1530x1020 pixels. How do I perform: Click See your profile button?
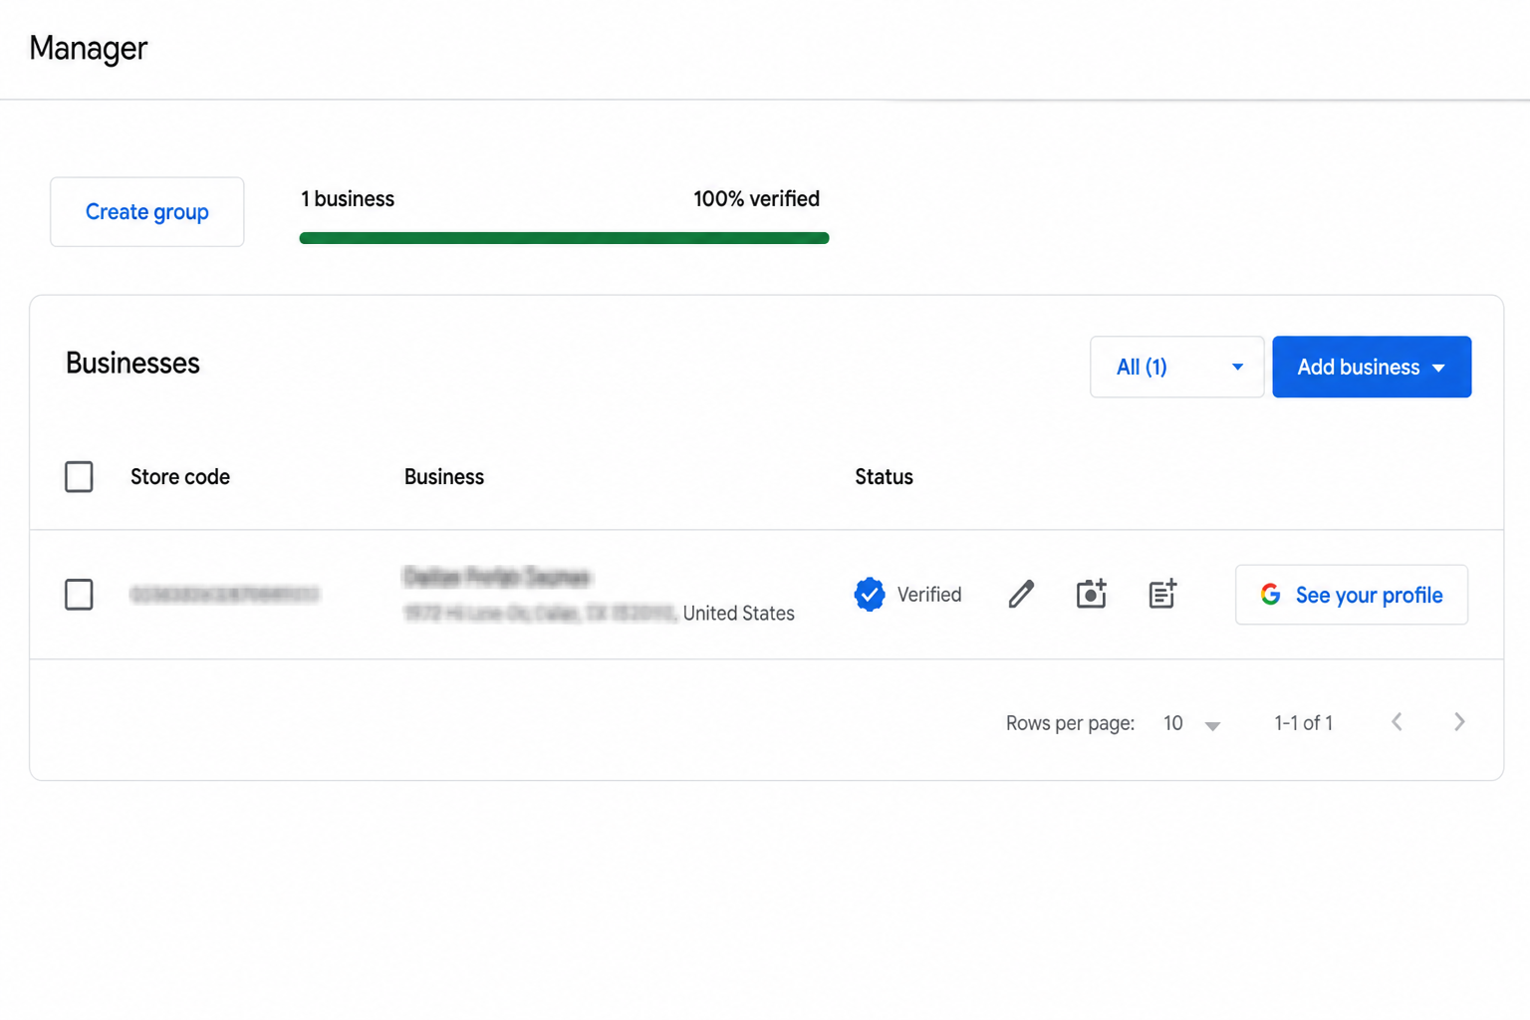point(1352,595)
